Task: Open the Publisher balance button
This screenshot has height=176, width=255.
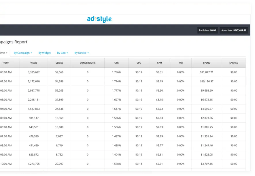Action: [x=207, y=30]
